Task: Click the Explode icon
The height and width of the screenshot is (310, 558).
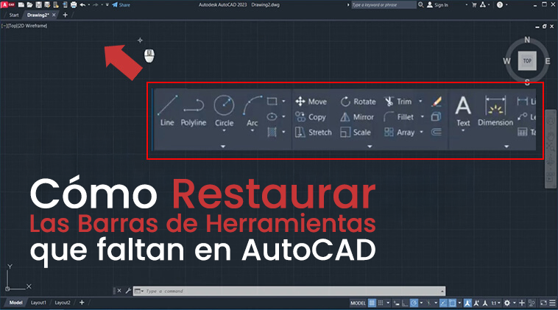Action: [437, 117]
